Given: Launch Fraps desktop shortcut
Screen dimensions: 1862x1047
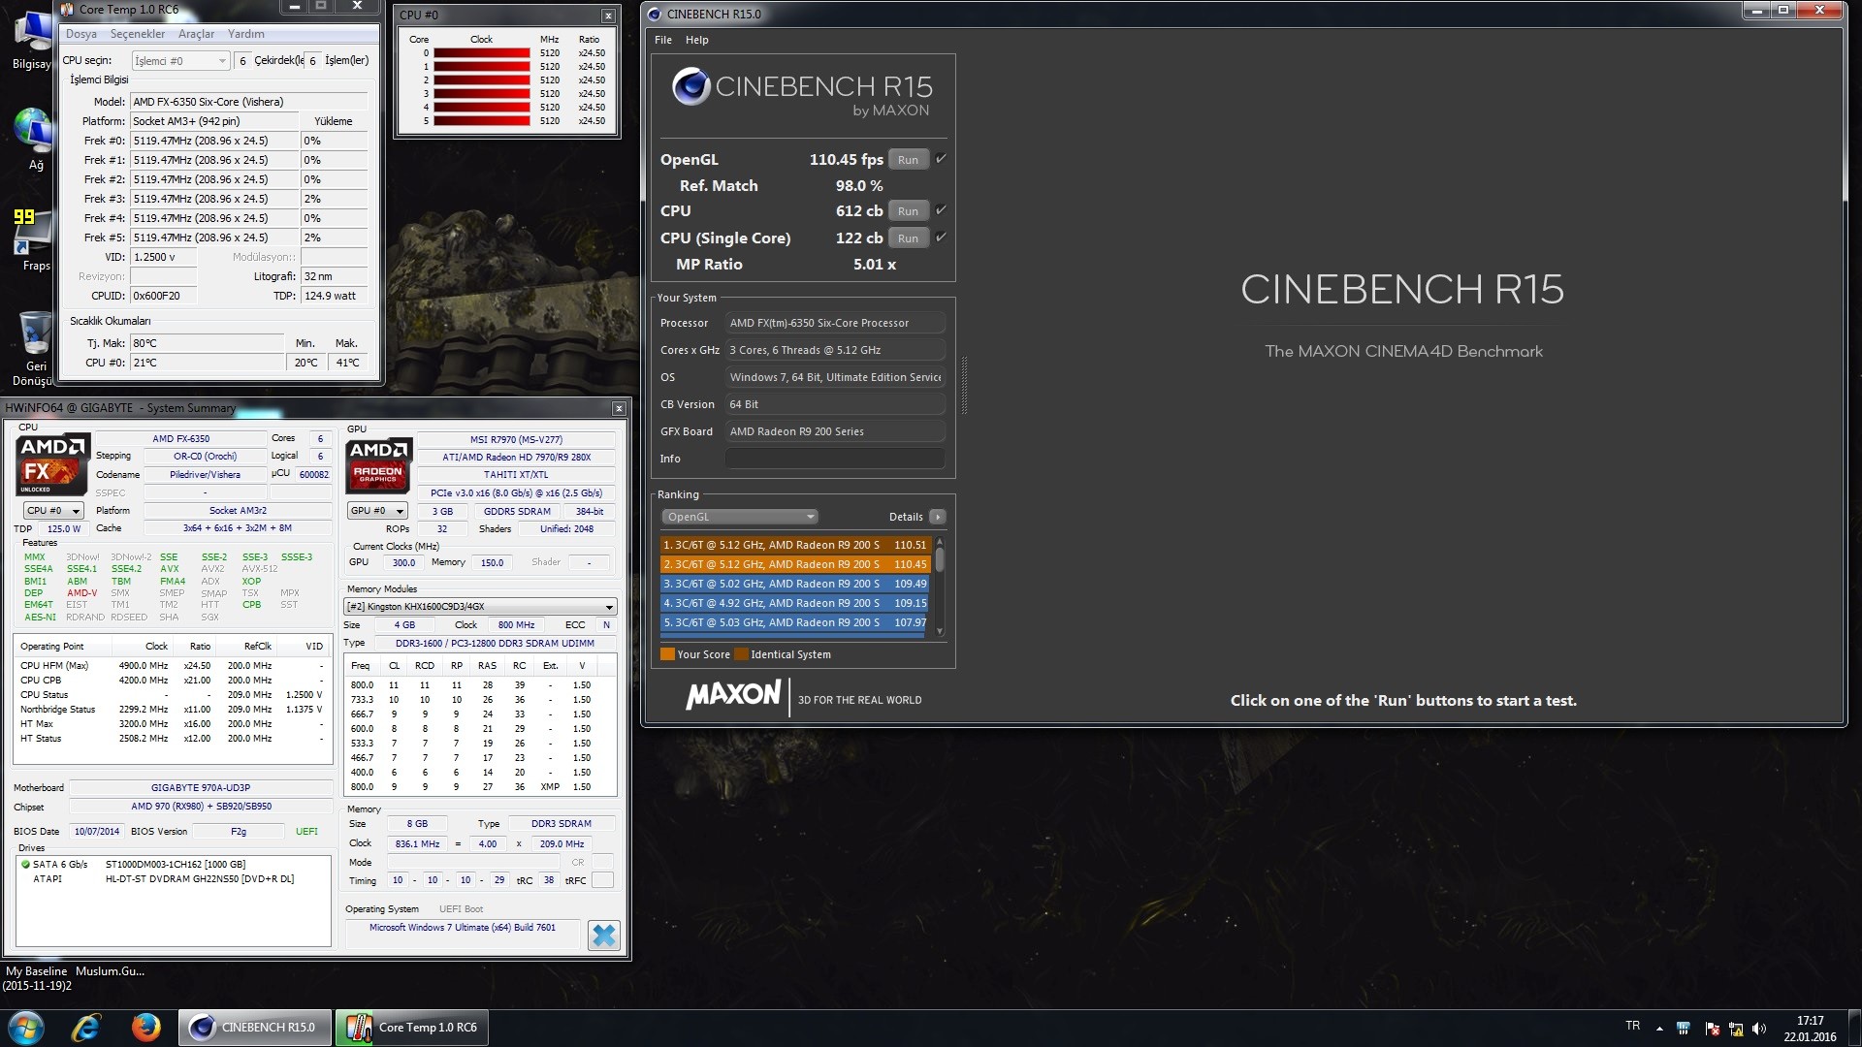Looking at the screenshot, I should point(35,239).
